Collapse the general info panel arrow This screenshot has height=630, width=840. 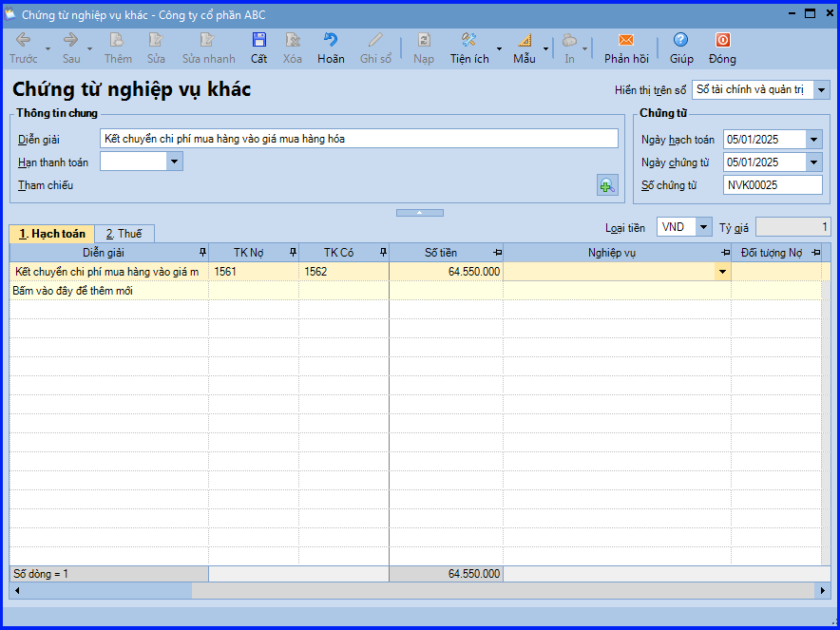coord(419,213)
